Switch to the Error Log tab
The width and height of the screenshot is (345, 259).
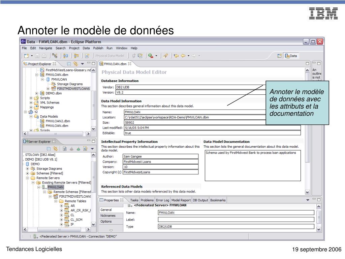coord(162,200)
